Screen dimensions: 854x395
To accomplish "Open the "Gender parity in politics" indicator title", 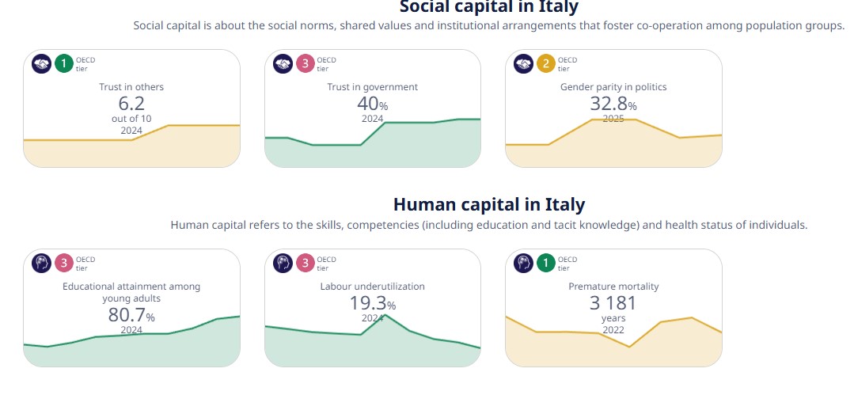I will (613, 87).
